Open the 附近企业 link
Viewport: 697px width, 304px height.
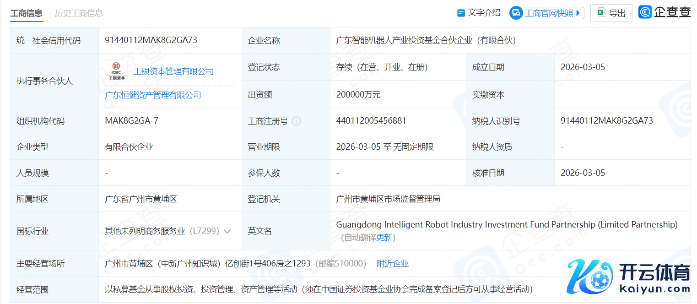tap(392, 264)
